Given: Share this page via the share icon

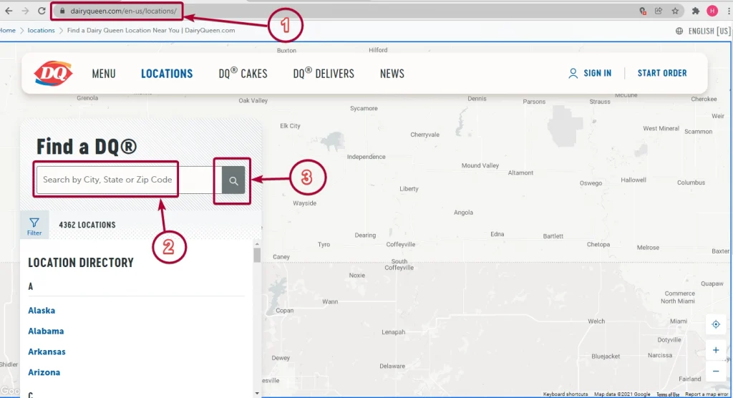Looking at the screenshot, I should 659,11.
